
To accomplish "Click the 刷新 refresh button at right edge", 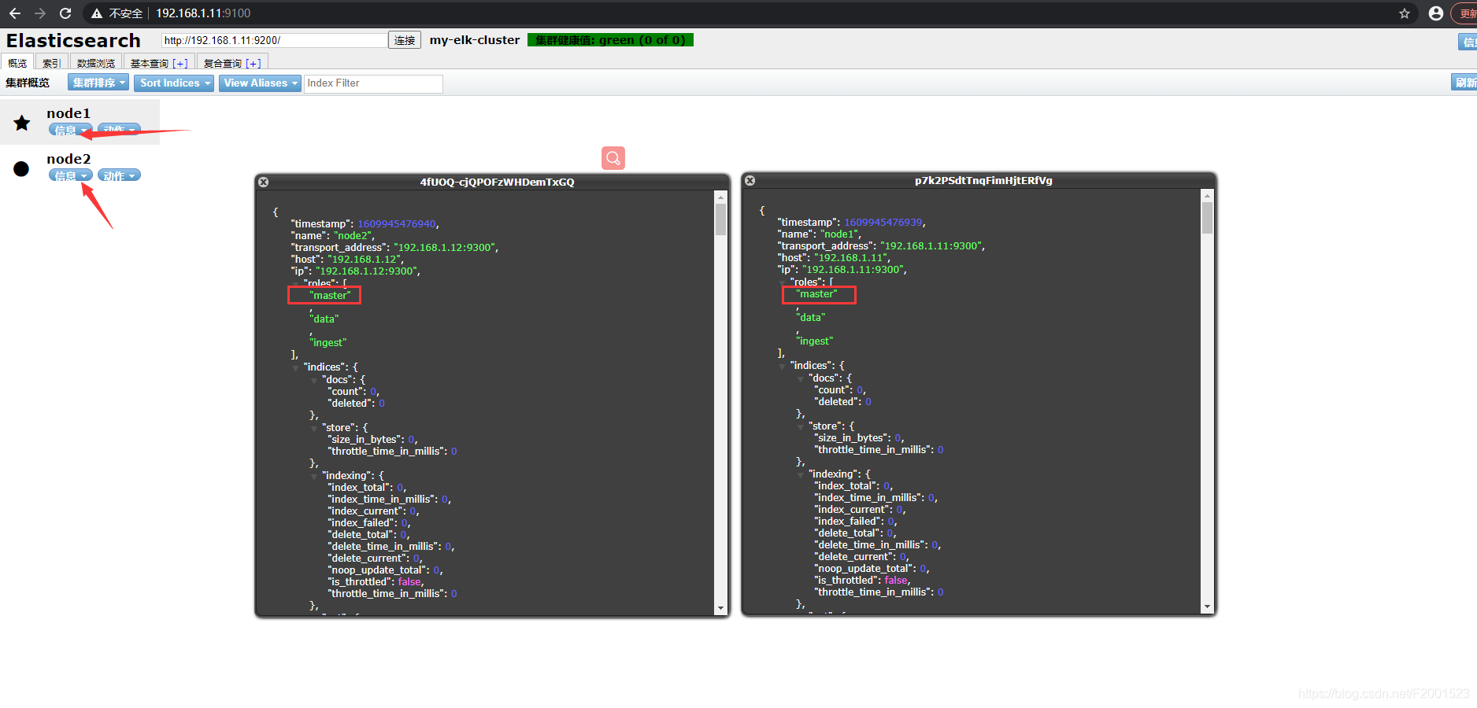I will [1464, 83].
